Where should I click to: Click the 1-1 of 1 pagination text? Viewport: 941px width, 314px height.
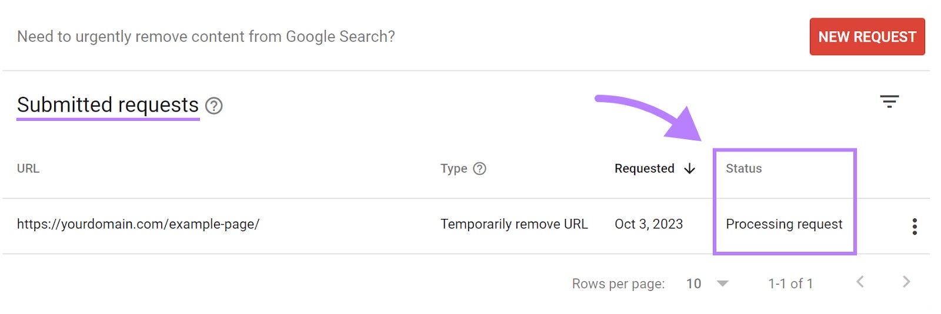tap(790, 283)
